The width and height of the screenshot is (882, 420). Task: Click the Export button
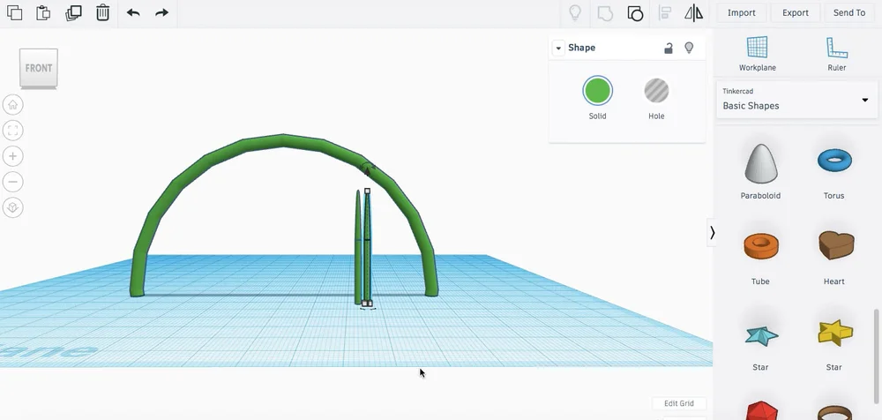796,12
